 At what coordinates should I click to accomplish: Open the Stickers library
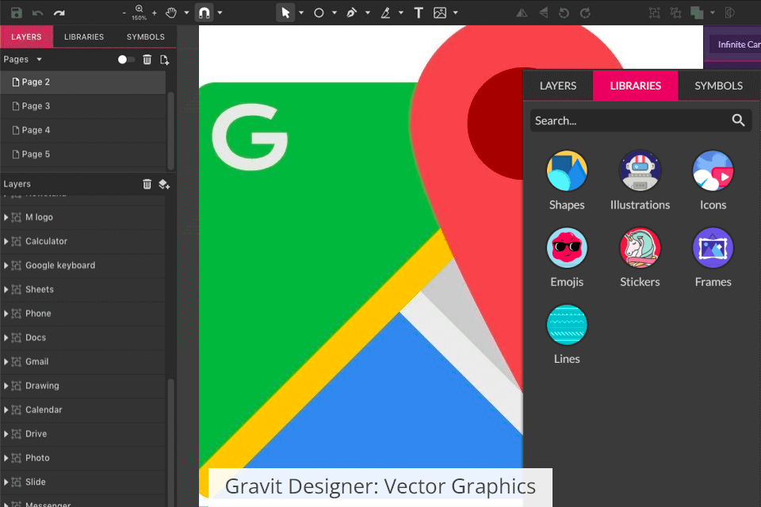pos(640,257)
